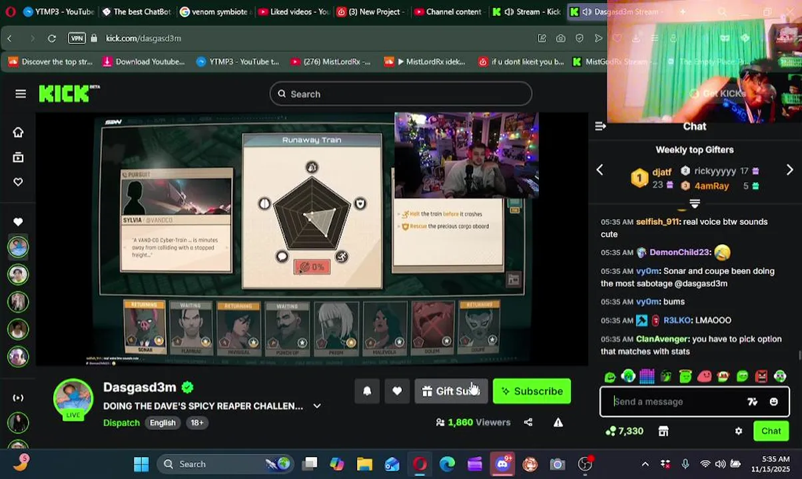Open vy0m's profile from chat
This screenshot has width=802, height=479.
(x=647, y=271)
